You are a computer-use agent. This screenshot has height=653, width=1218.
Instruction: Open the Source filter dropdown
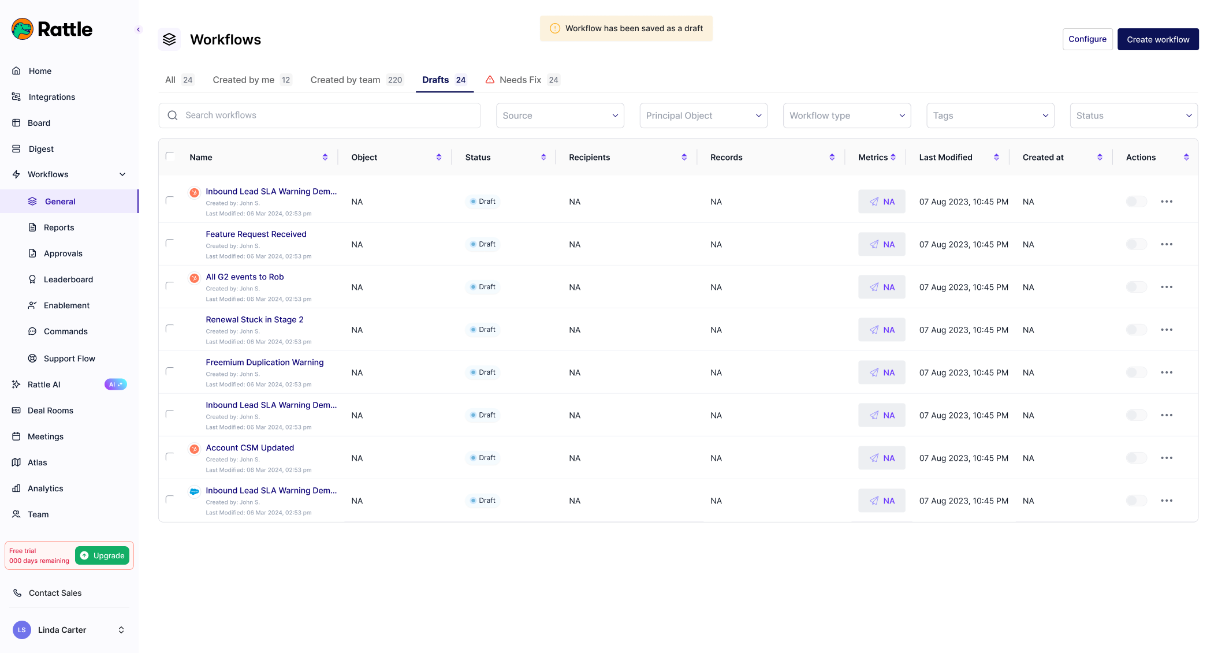(559, 115)
